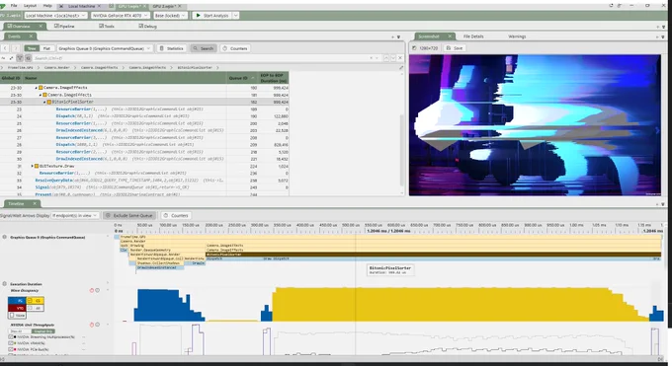The height and width of the screenshot is (366, 672).
Task: Click the edit pencil icon on breadcrumb bar
Action: (x=401, y=68)
